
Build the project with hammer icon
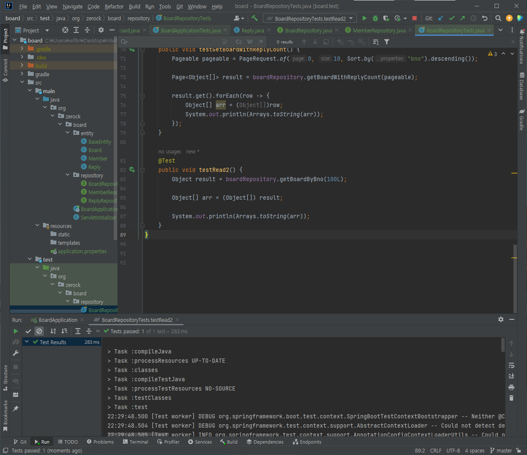pyautogui.click(x=254, y=18)
